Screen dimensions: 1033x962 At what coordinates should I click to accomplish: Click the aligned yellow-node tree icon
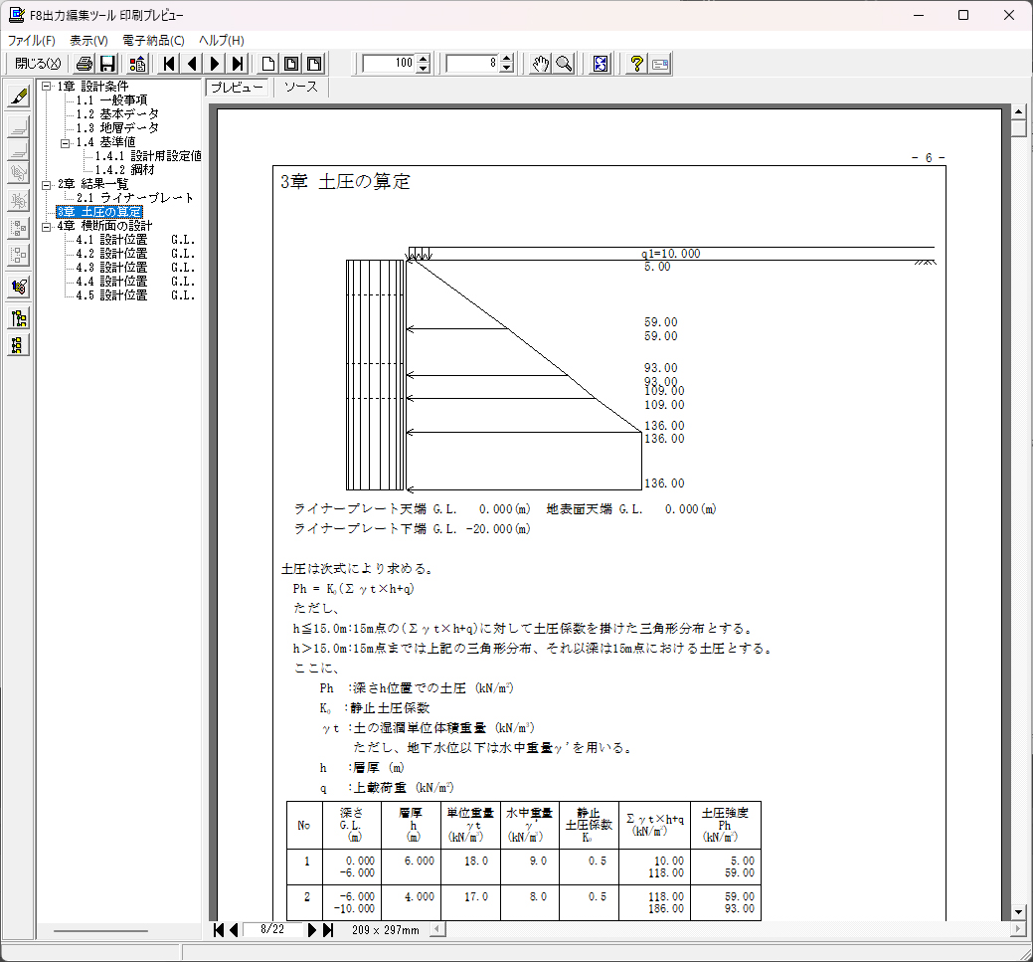click(19, 345)
